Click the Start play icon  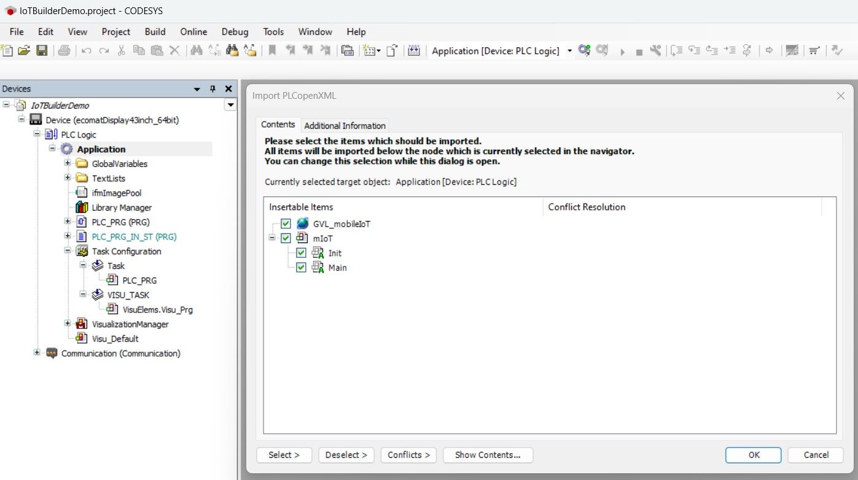[x=622, y=52]
